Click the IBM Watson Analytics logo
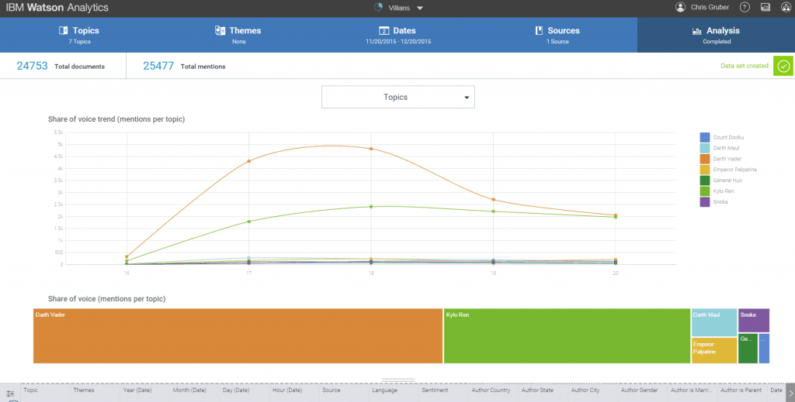This screenshot has height=402, width=795. 57,8
